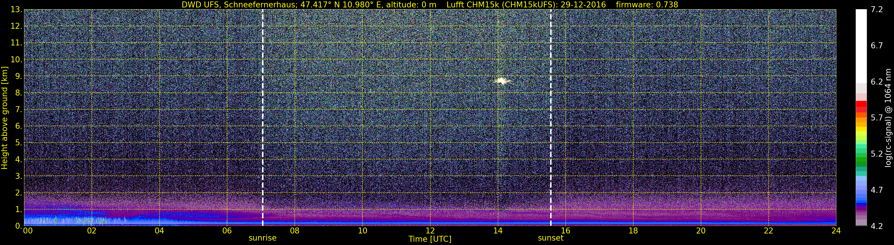Screen dimensions: 894x245
Task: Click the white top segment of the colorbar
Action: tap(861, 46)
